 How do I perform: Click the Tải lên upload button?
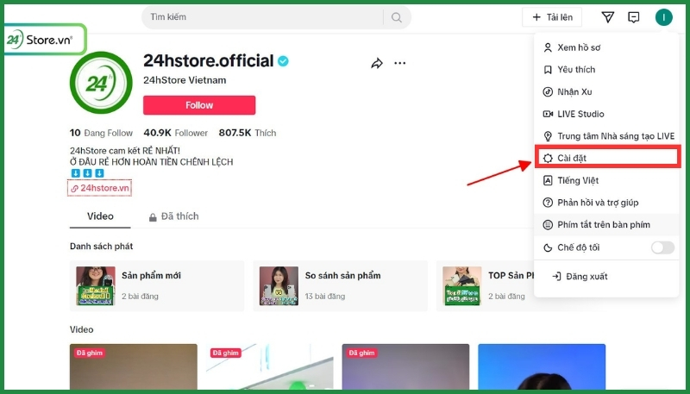[x=552, y=17]
